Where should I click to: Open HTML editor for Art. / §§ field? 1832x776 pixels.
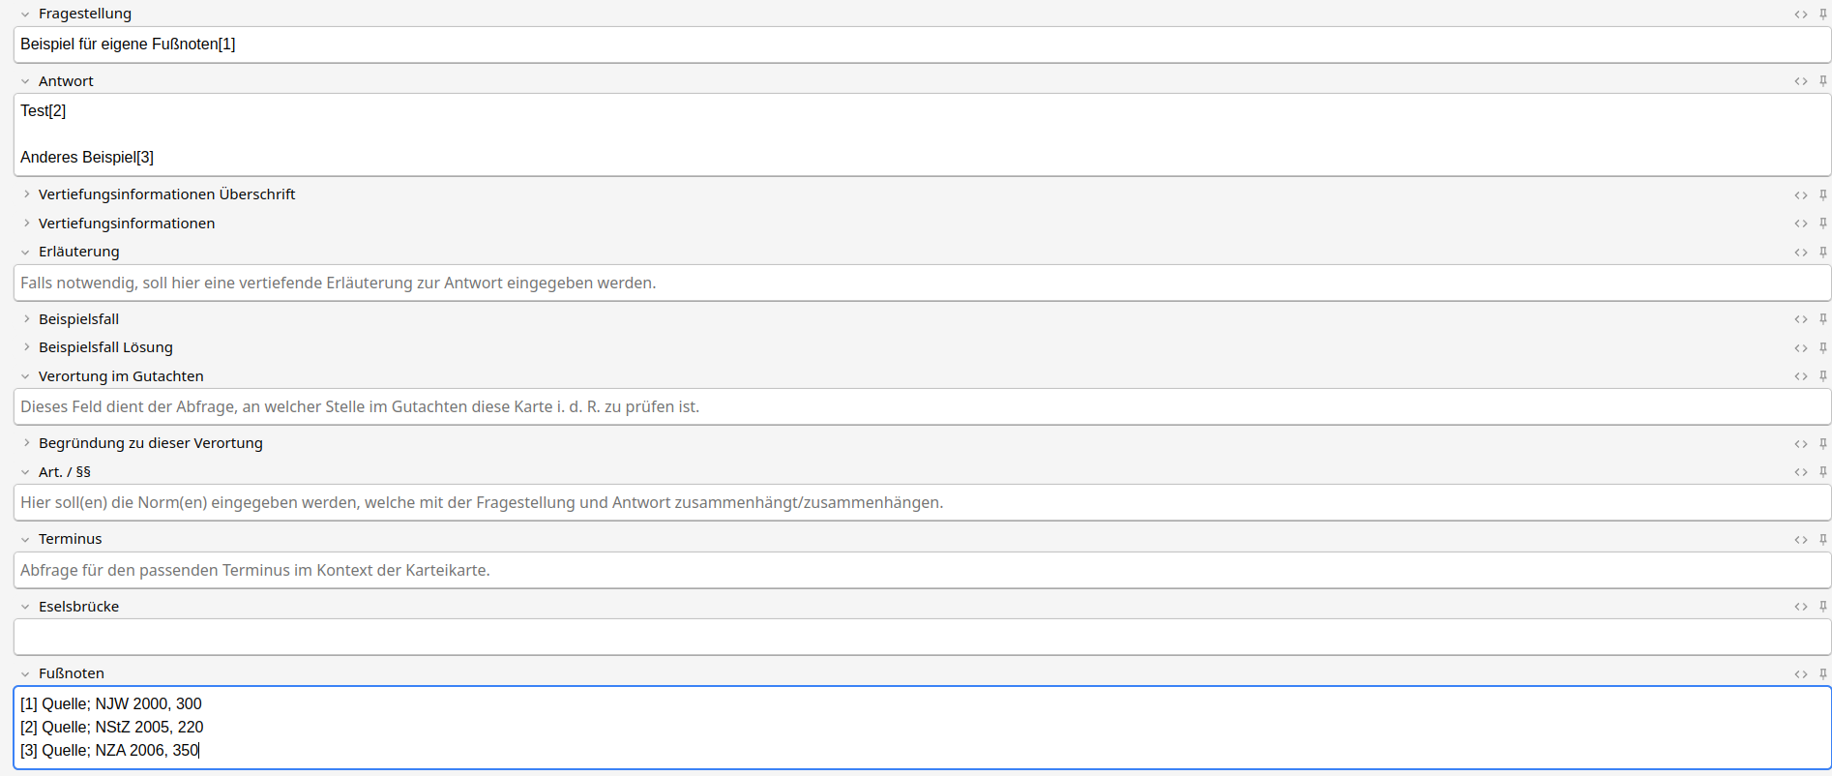[x=1800, y=473]
